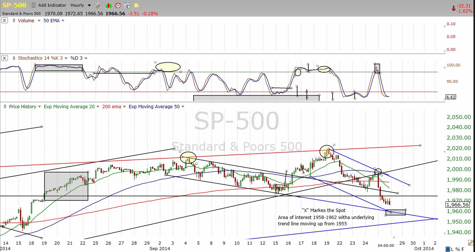Toggle arithmetic scale 'A' option
This screenshot has height=252, width=475.
[448, 249]
